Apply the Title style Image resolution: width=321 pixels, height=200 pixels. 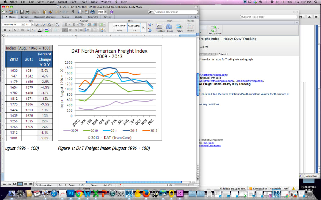click(x=134, y=27)
